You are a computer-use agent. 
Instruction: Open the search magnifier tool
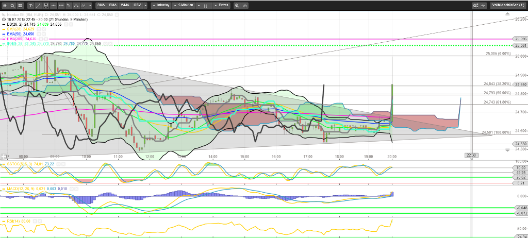coord(12,5)
